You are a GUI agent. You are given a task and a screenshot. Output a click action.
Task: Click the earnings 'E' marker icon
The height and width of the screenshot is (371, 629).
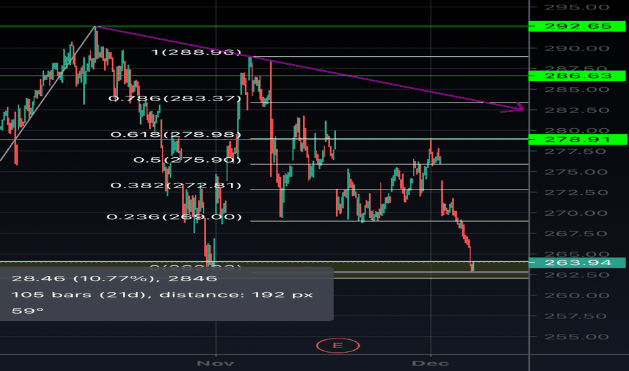point(337,346)
